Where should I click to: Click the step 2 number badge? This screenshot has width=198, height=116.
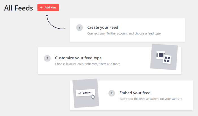(x=47, y=58)
